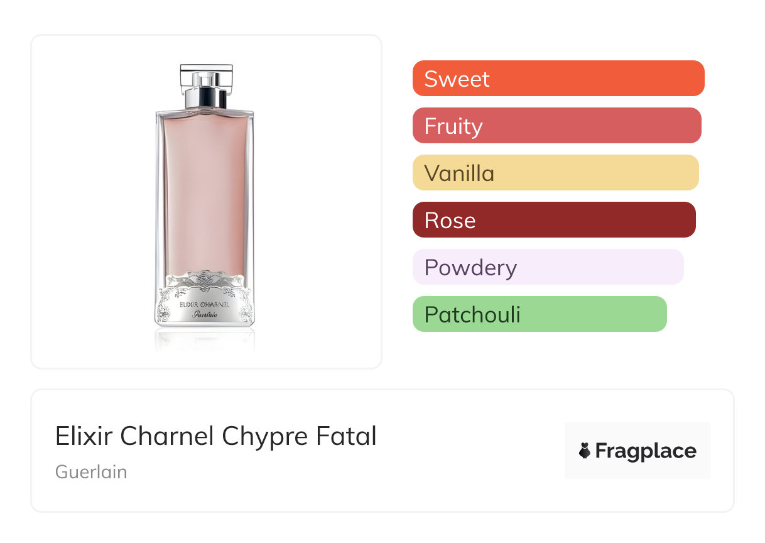This screenshot has width=765, height=543.
Task: Click the green Patchouli accord bar
Action: coord(539,314)
